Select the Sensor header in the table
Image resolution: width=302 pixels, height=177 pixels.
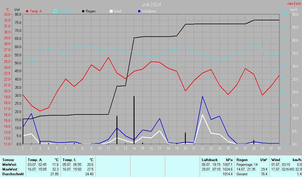point(8,159)
